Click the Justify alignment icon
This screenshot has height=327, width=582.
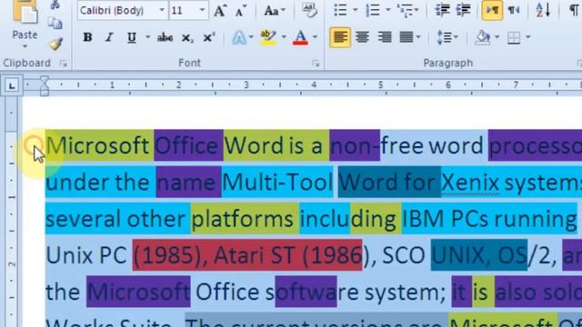pos(406,37)
